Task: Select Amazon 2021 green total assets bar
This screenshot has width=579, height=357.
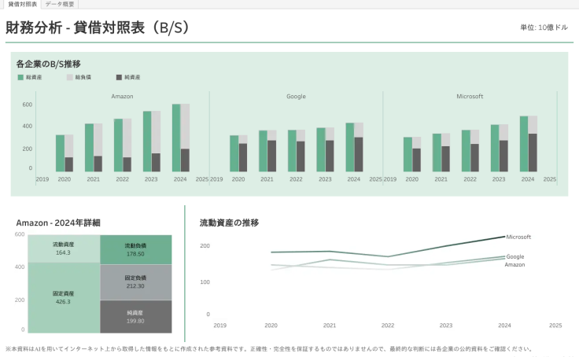Action: pyautogui.click(x=89, y=148)
